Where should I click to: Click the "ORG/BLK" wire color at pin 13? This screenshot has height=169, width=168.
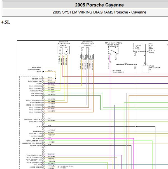[52, 106]
